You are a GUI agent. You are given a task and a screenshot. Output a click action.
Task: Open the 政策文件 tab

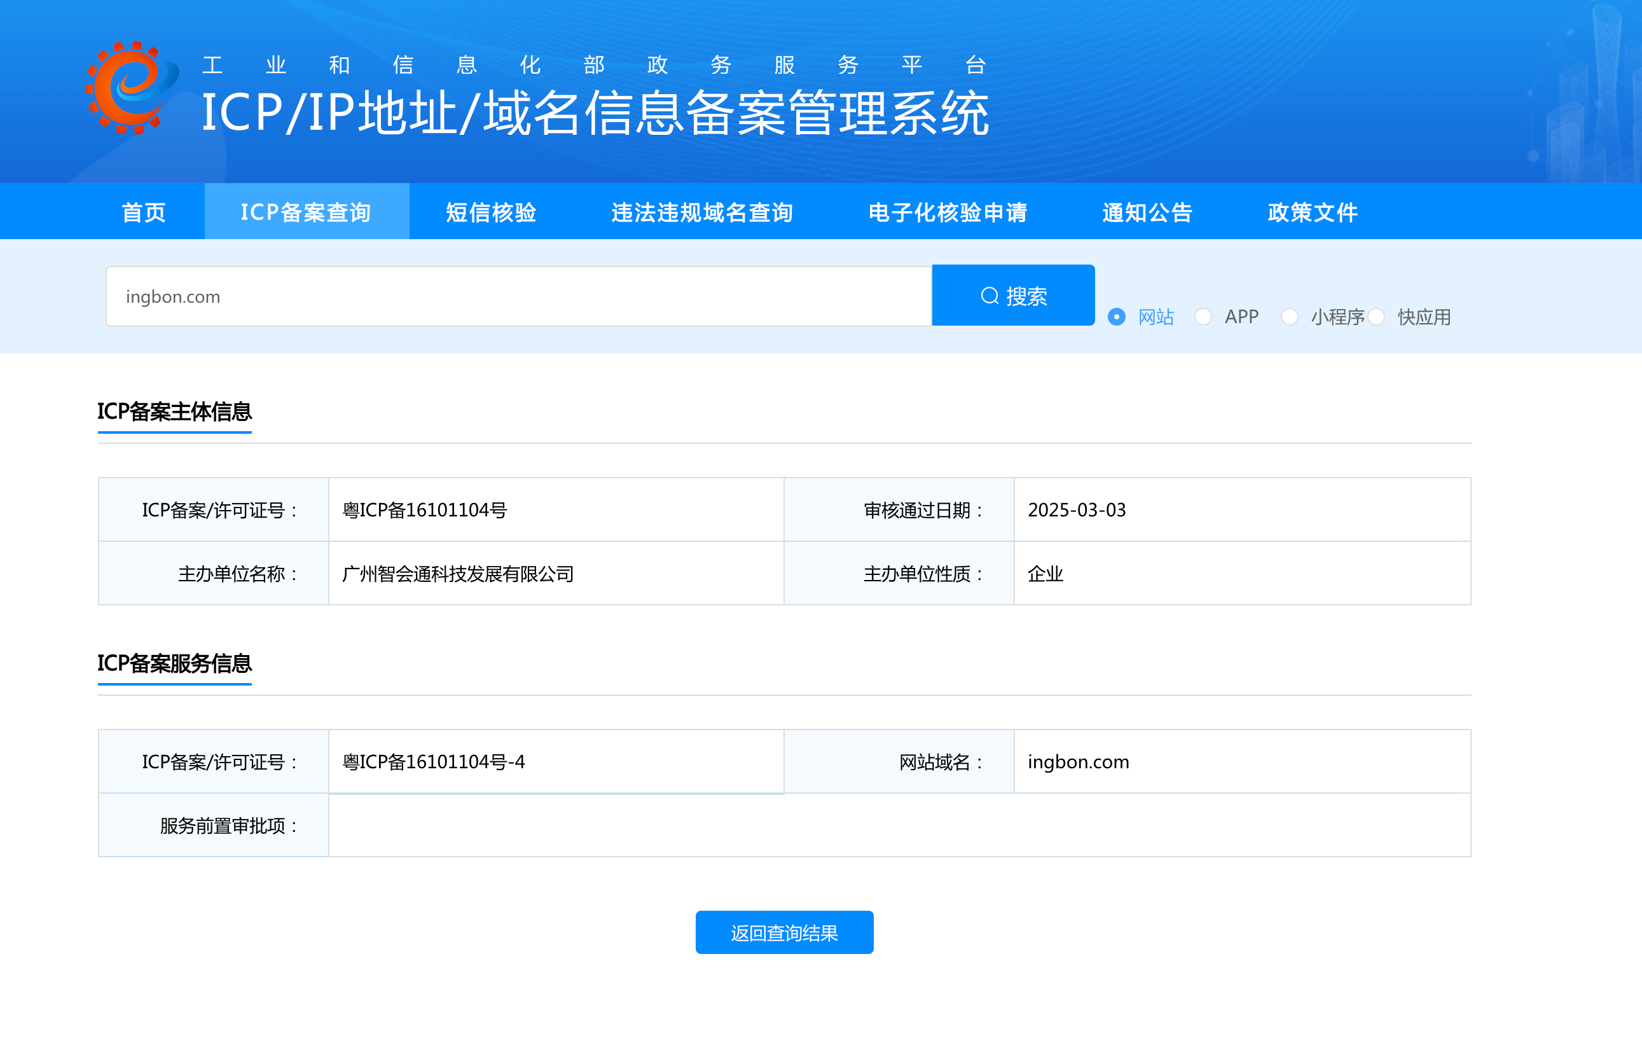1312,212
